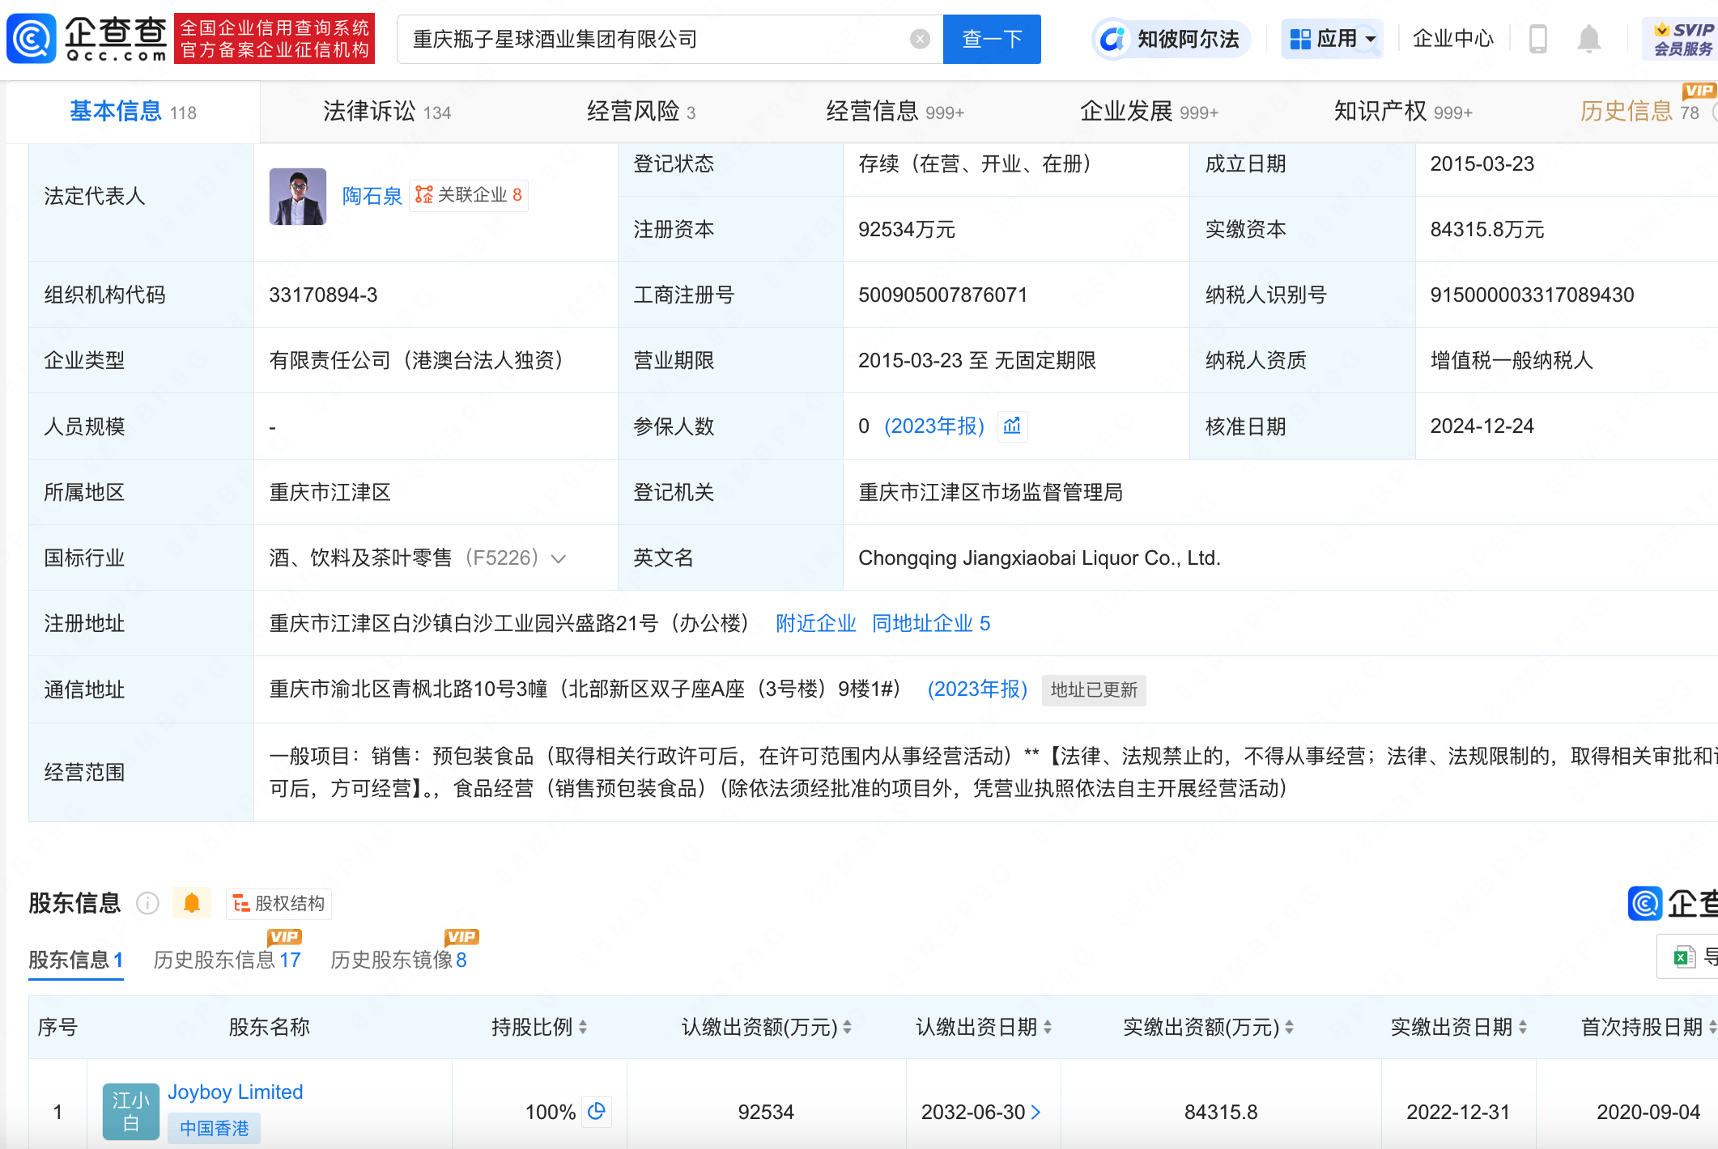Screen dimensions: 1718x1149
Task: Click English name Chongqing Jiangxiaobai Liquor
Action: pos(1039,558)
